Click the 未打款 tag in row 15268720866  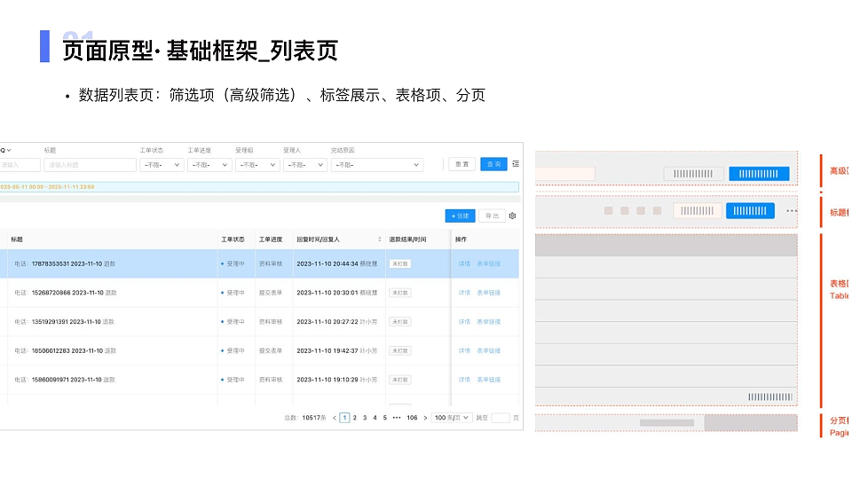coord(400,293)
